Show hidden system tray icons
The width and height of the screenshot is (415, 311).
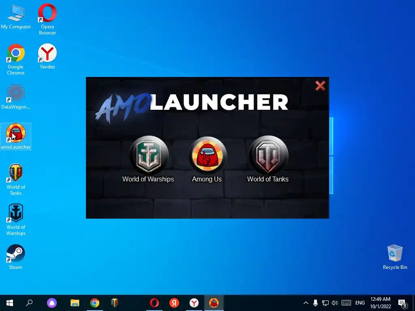(x=306, y=303)
